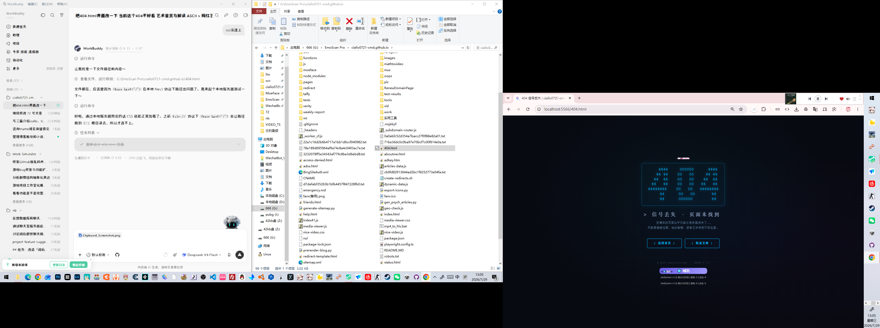Click the green 重启升级 button
The height and width of the screenshot is (328, 880).
tap(78, 265)
